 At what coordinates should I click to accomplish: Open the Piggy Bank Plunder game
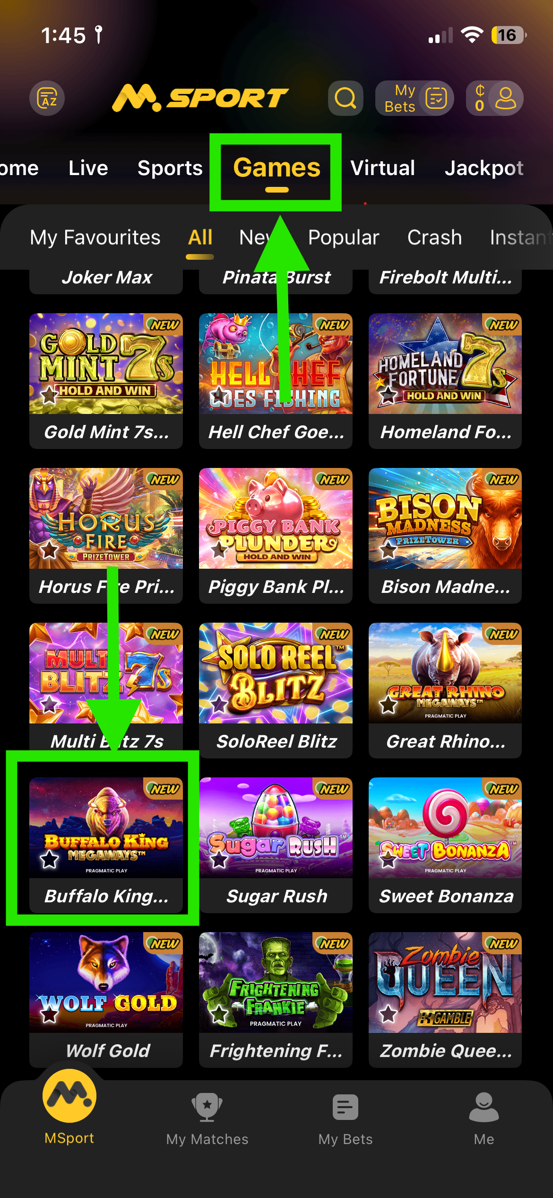pos(276,535)
